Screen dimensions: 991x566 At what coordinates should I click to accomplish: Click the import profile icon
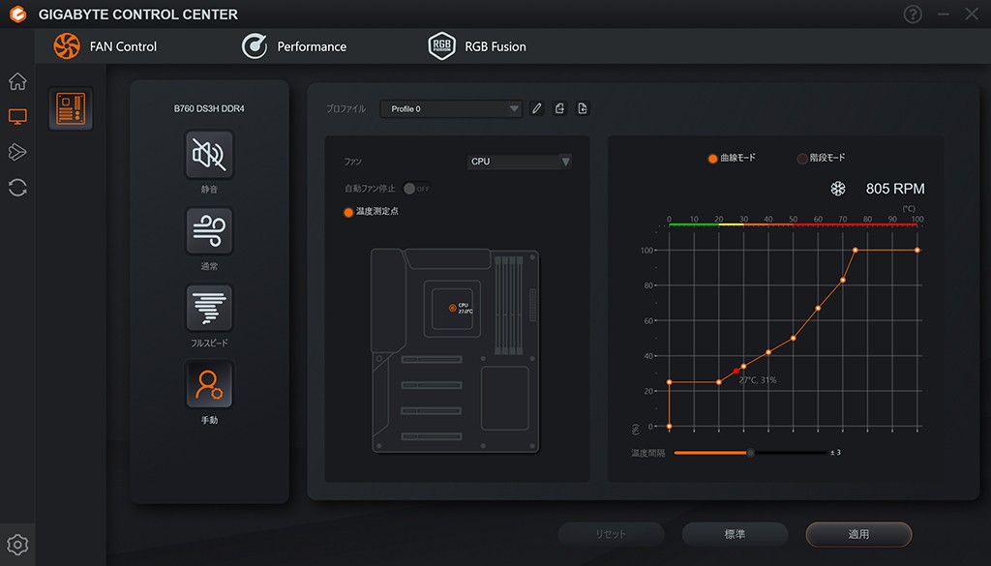click(559, 109)
